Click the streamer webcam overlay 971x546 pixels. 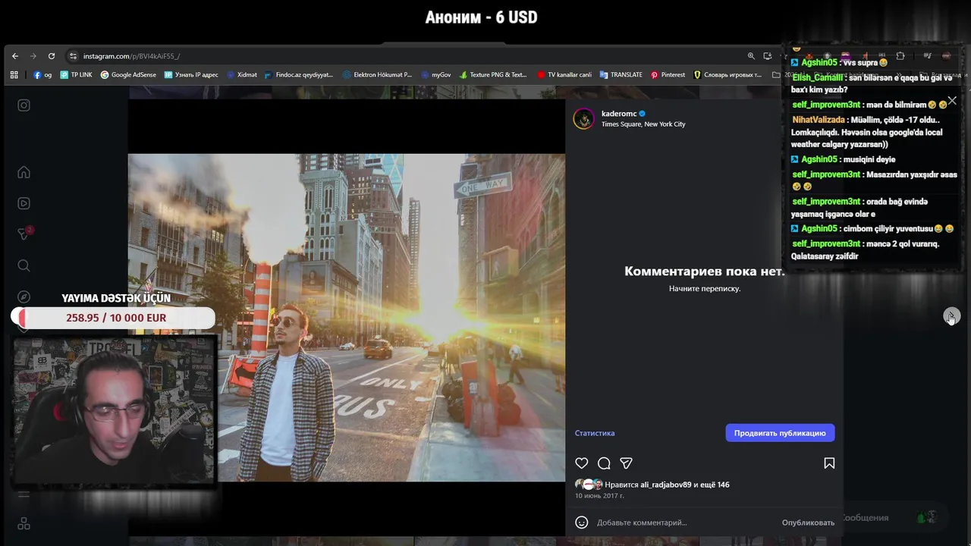click(115, 411)
